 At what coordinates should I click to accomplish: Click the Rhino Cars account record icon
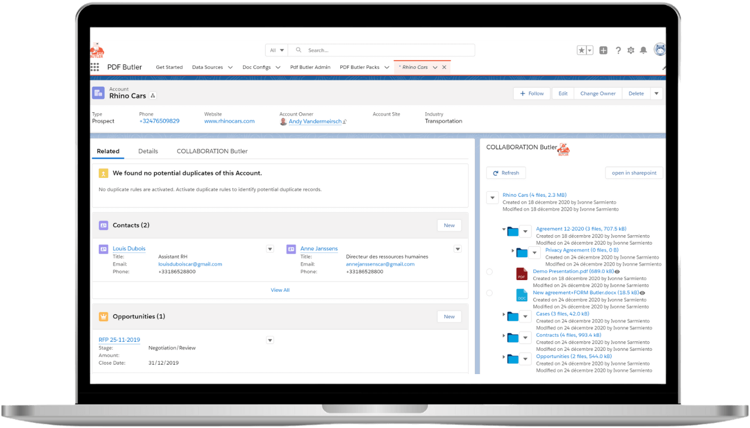98,93
